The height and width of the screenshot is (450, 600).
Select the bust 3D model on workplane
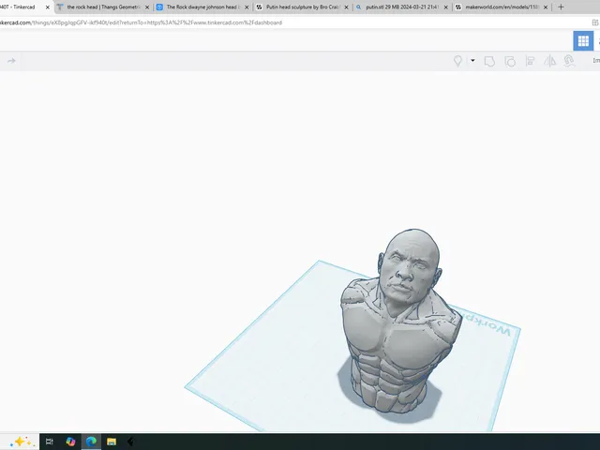(x=400, y=322)
